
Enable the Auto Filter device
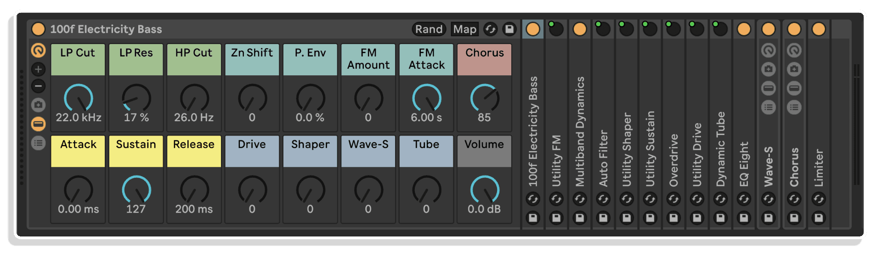(x=603, y=29)
